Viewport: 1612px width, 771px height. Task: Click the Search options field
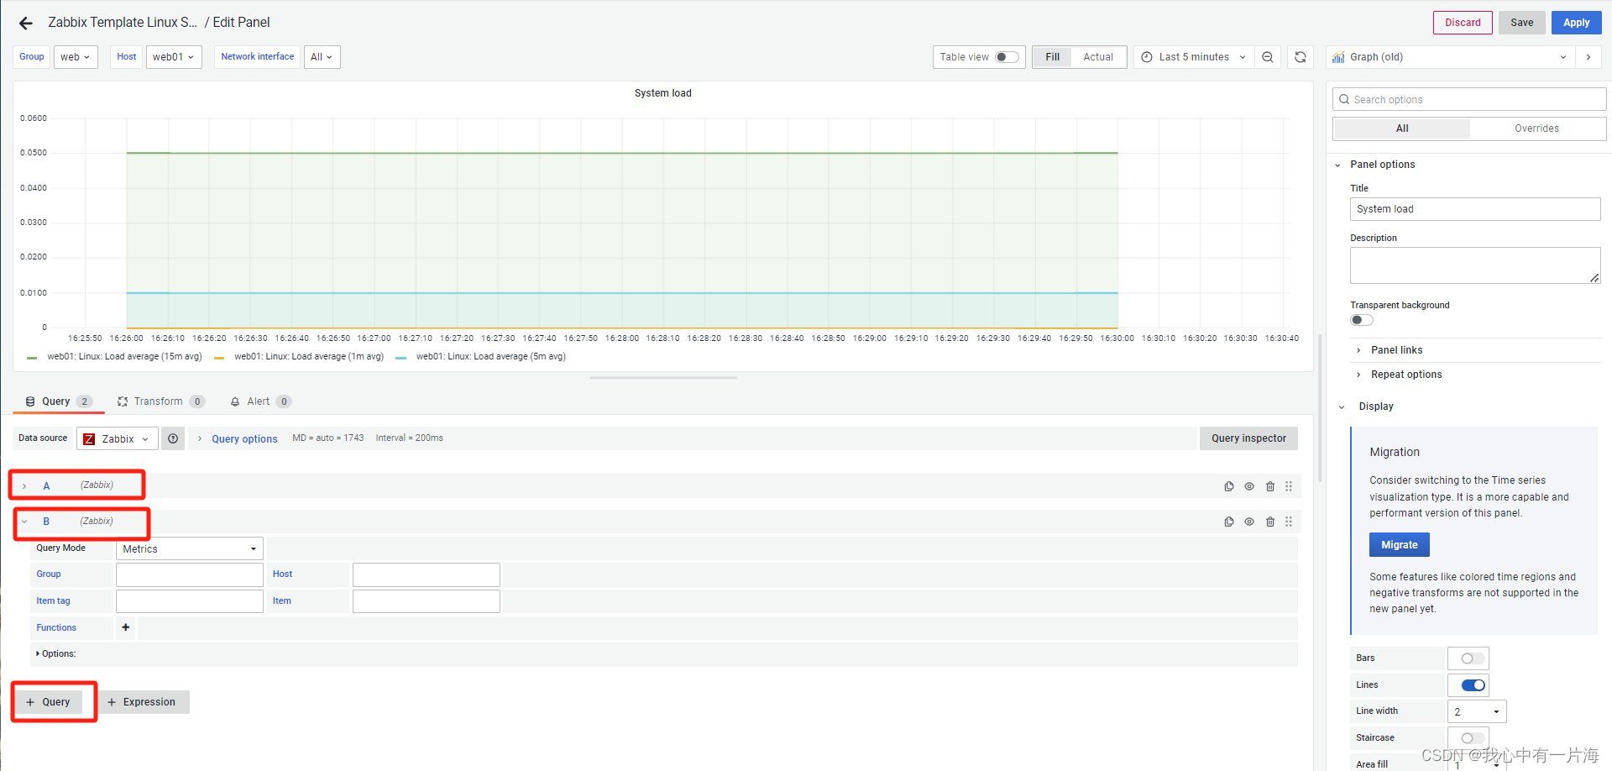pyautogui.click(x=1469, y=100)
